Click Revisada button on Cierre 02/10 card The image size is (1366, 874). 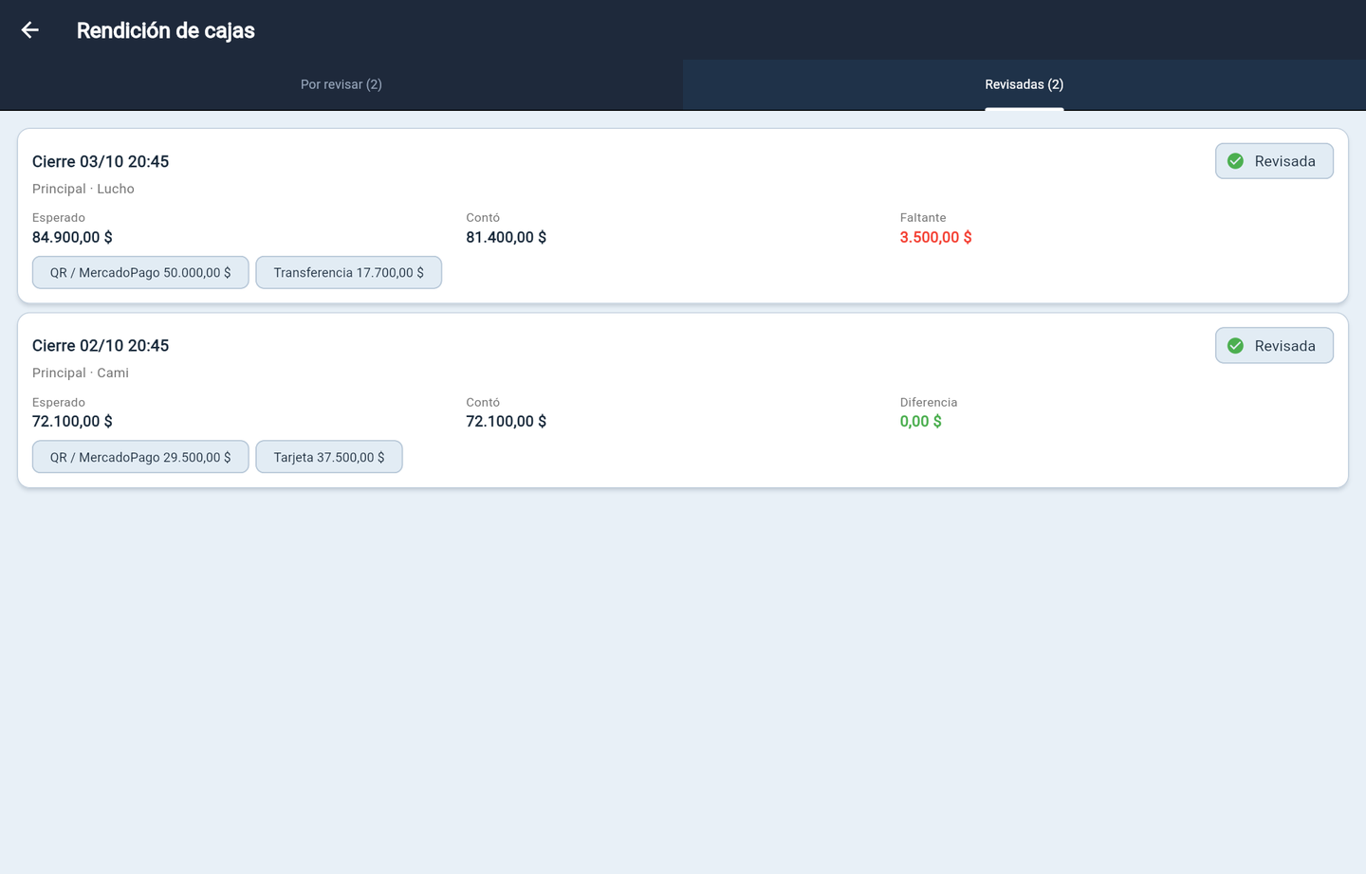click(x=1274, y=346)
